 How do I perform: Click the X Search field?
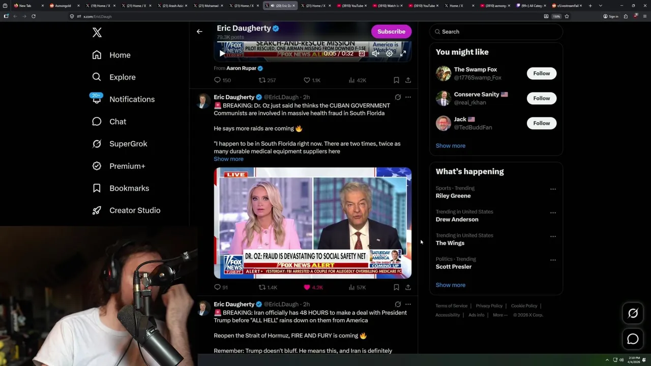pyautogui.click(x=496, y=32)
